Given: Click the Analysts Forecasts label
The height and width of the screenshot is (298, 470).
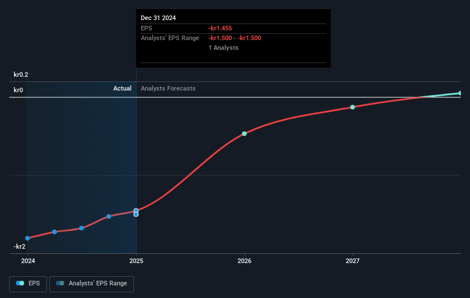Looking at the screenshot, I should coord(168,88).
